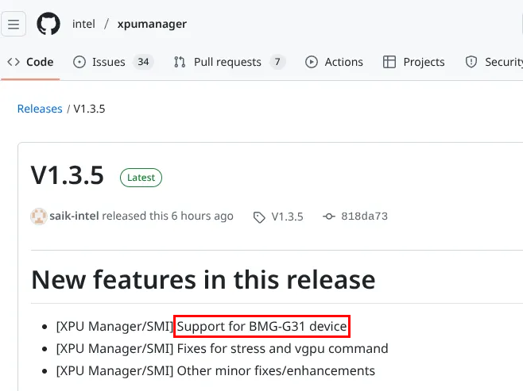Open commit 818da73 link
The width and height of the screenshot is (523, 391).
[x=364, y=217]
